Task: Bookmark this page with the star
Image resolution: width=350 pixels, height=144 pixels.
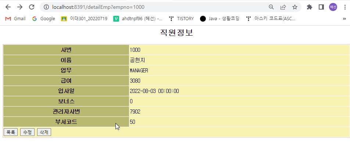Action: [295, 7]
